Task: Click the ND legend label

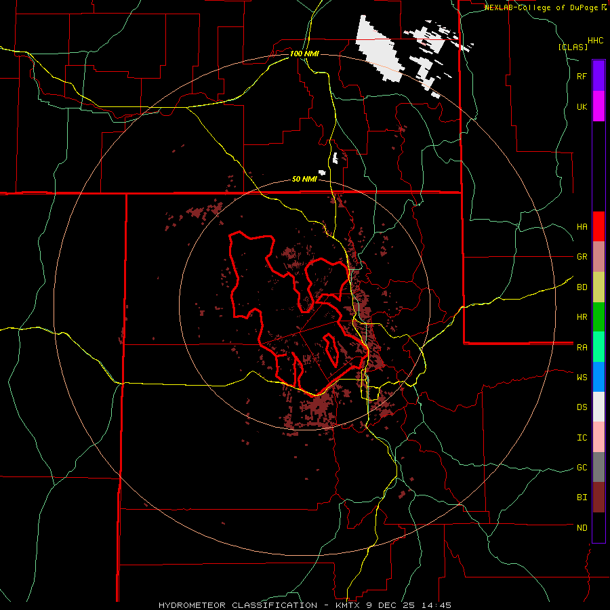Action: [582, 528]
